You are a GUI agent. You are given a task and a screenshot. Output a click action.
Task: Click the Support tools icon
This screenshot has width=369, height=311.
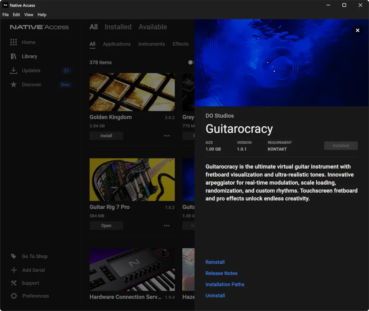(14, 283)
